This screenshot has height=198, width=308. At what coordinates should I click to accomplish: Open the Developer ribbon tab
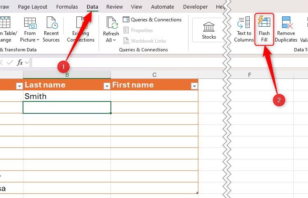coord(195,7)
